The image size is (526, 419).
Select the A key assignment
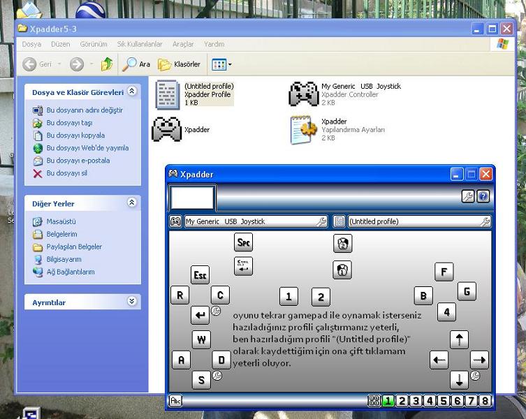(181, 360)
